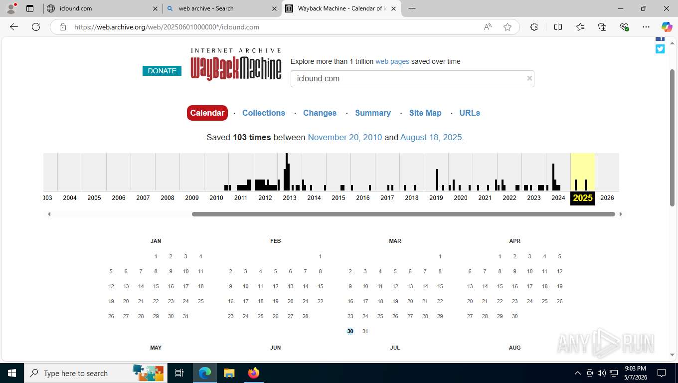Screen dimensions: 678x383
Task: Click the timeline's left scroll arrow
Action: coord(49,214)
